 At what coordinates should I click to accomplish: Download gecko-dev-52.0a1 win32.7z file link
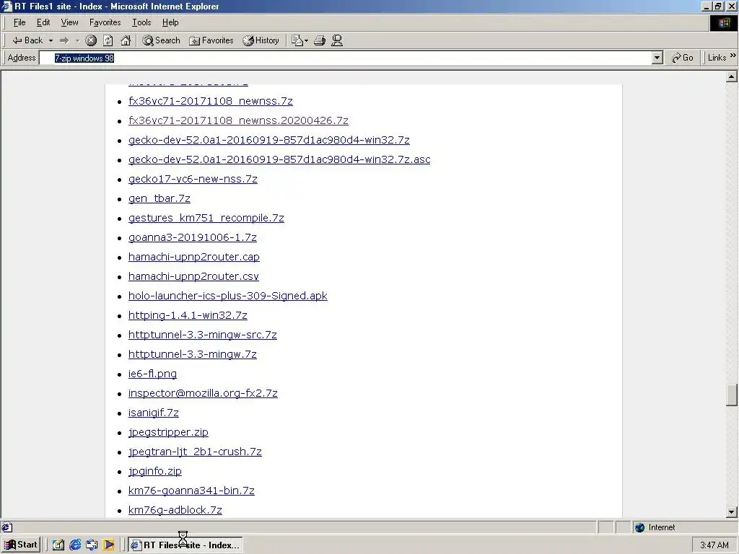coord(268,140)
